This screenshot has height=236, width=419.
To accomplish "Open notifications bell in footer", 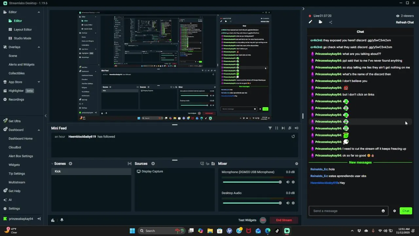I will 62,220.
